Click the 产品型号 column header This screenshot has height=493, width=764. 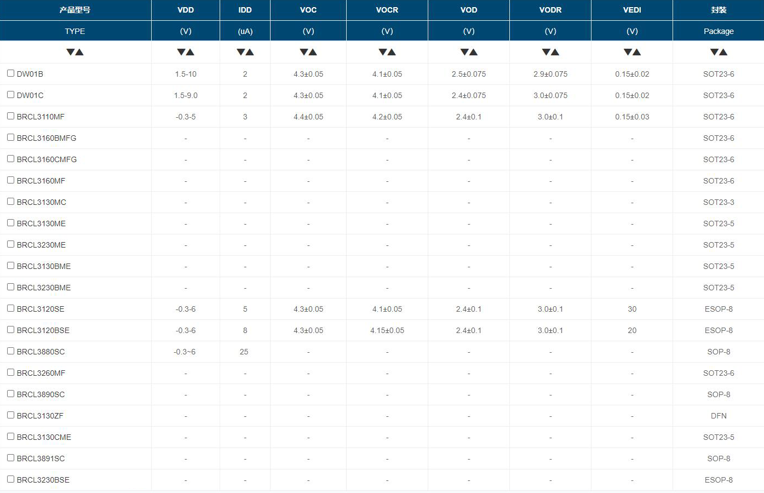tap(75, 10)
